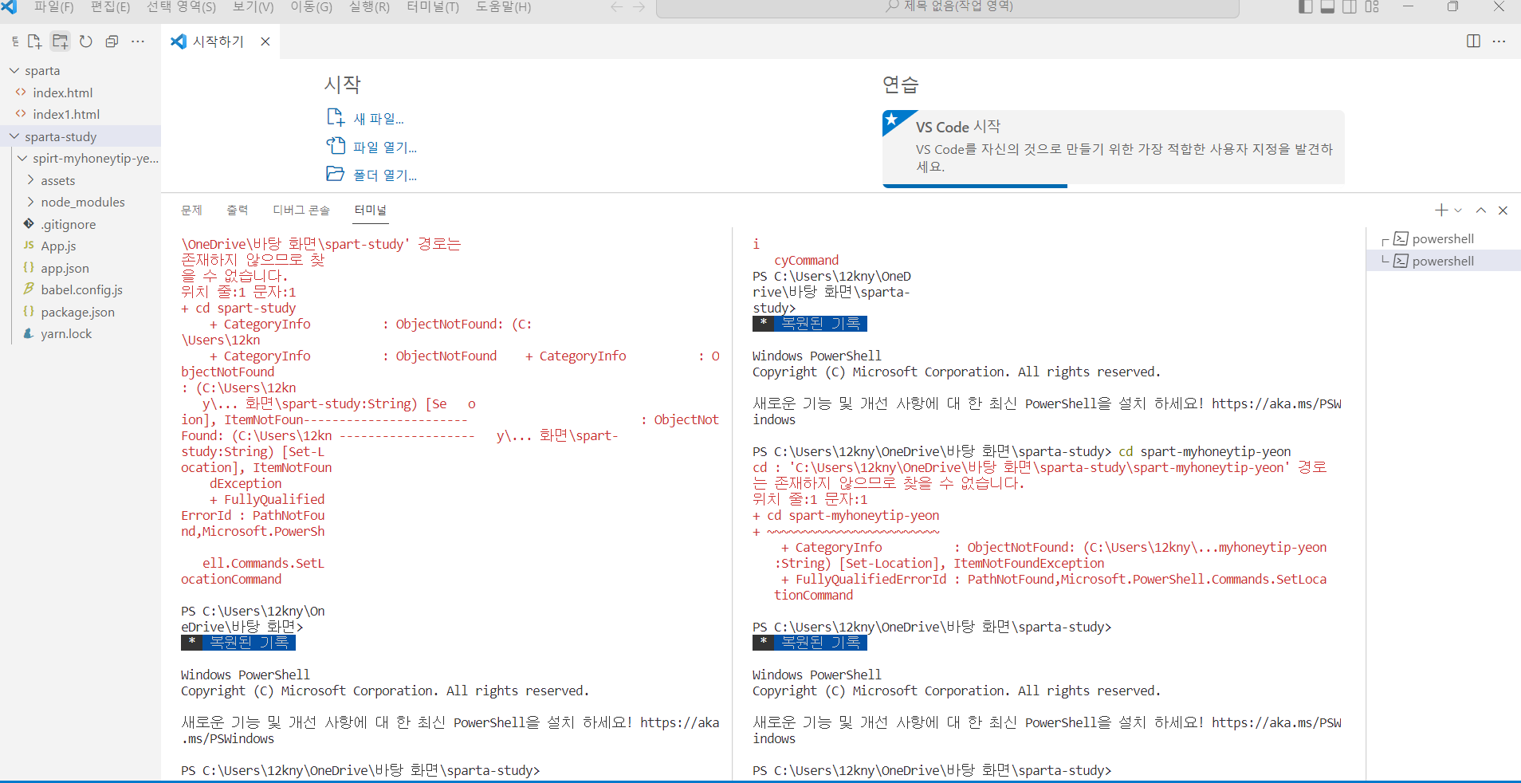Split the editor to the right

(x=1473, y=41)
